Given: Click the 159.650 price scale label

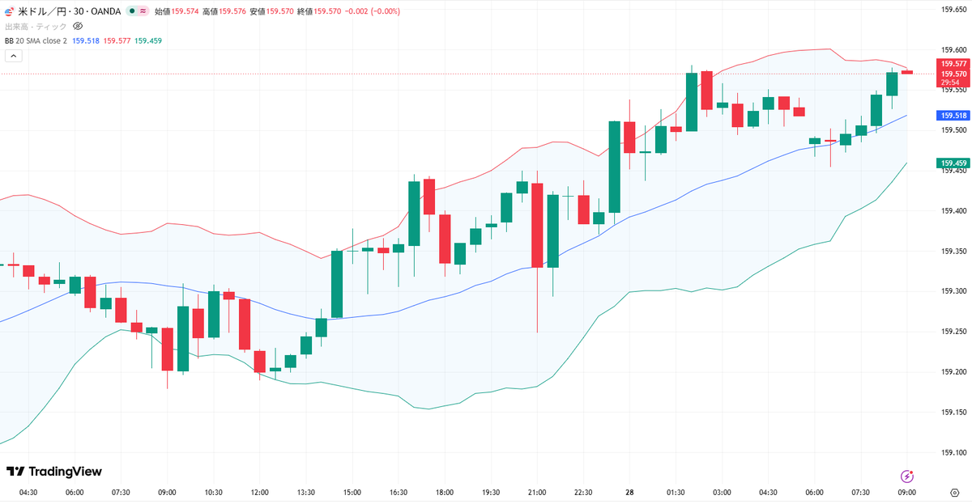Looking at the screenshot, I should point(953,10).
